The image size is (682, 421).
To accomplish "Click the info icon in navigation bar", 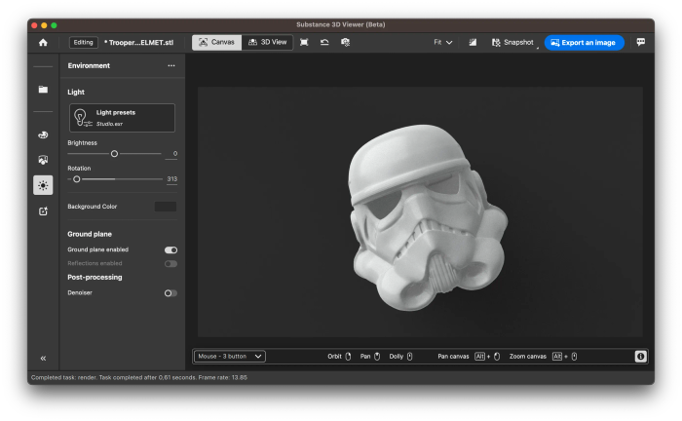I will click(x=640, y=357).
